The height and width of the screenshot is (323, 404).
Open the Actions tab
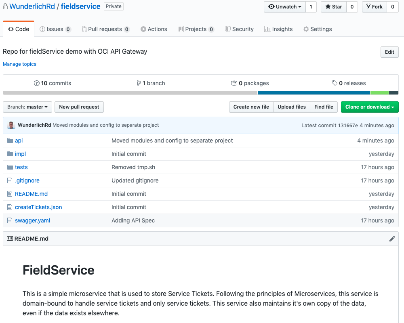154,29
